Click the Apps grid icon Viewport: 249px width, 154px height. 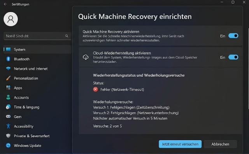pos(8,88)
